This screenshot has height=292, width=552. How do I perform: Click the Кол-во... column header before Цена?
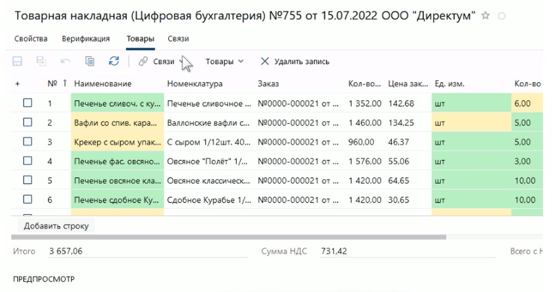click(365, 84)
